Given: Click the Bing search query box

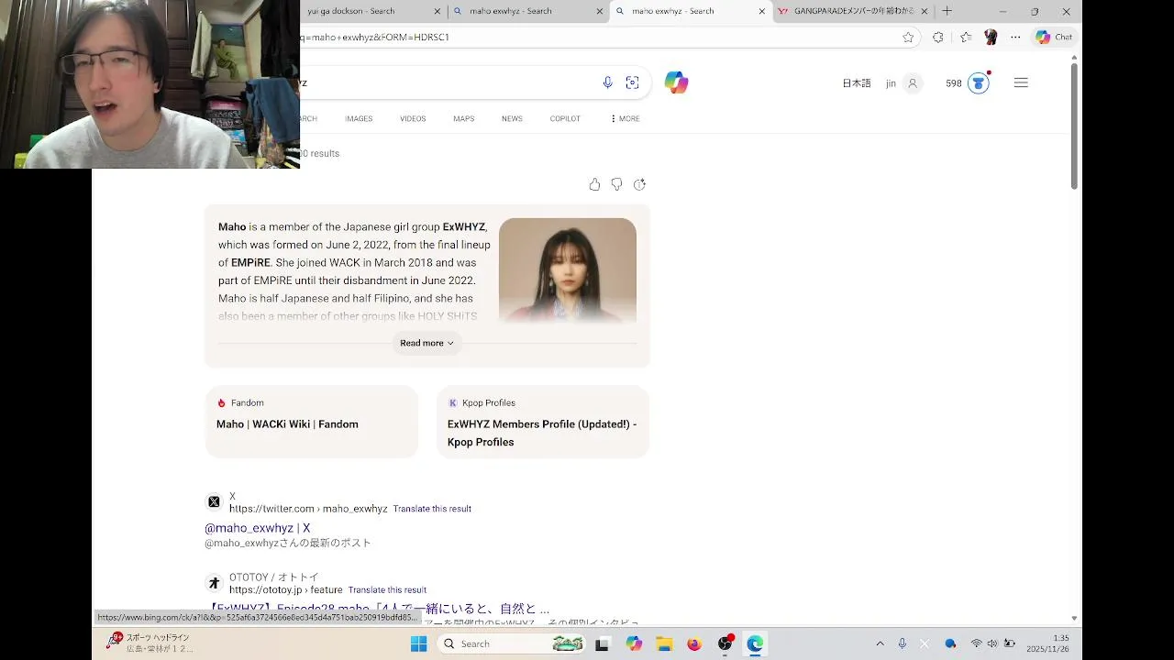Looking at the screenshot, I should click(x=448, y=82).
